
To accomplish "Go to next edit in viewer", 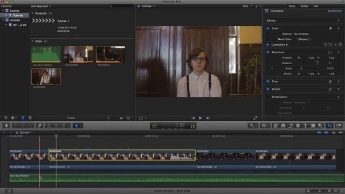I will [x=208, y=118].
